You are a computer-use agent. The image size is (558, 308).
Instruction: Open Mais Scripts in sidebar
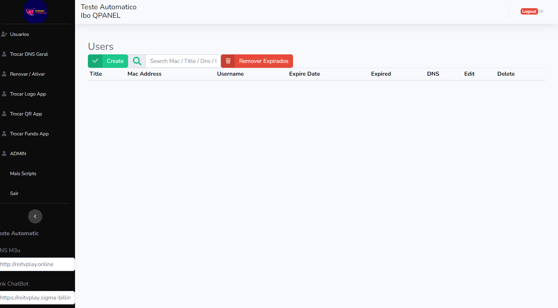click(23, 173)
